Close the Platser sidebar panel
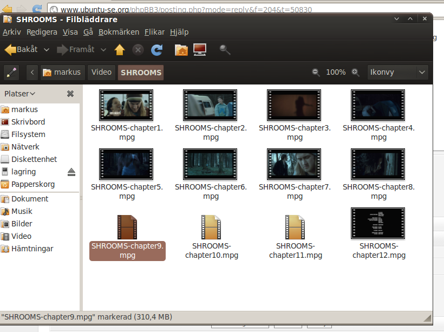Screen dimensions: 444x332 pyautogui.click(x=70, y=94)
